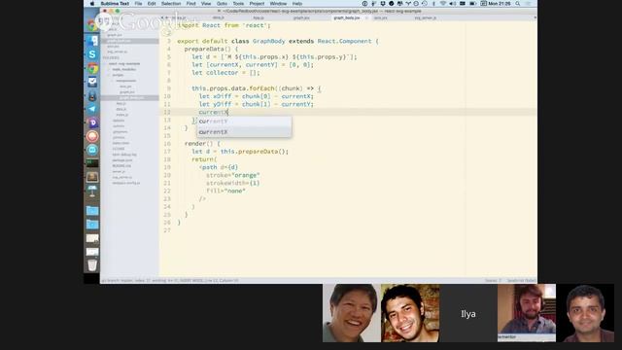Click the battery icon in menu bar
622x350 pixels.
point(473,4)
